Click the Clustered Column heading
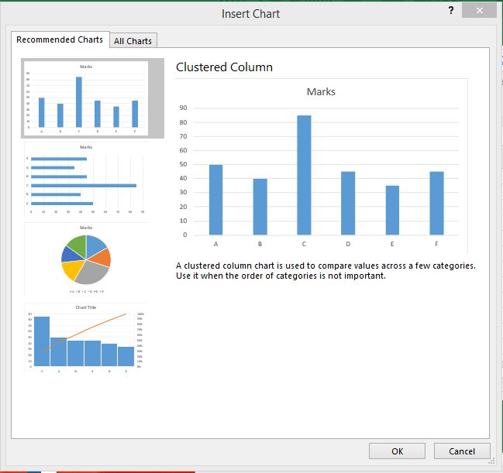 point(224,67)
